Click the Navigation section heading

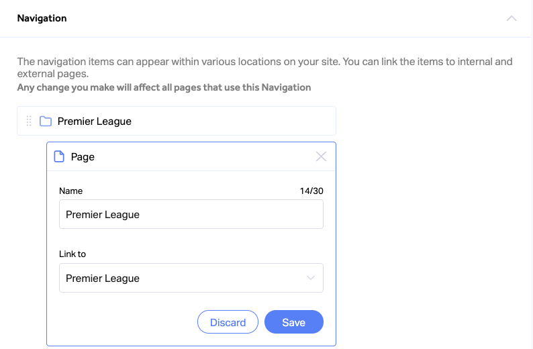[42, 18]
